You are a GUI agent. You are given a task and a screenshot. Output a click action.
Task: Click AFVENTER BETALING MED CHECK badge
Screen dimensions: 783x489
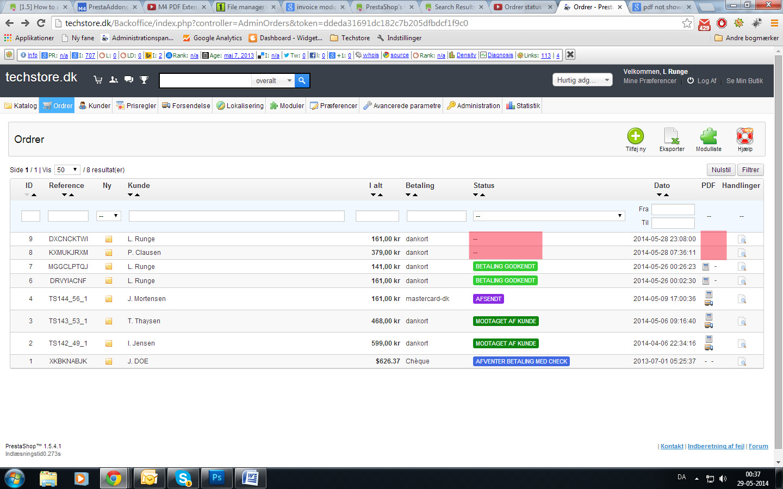pos(521,361)
